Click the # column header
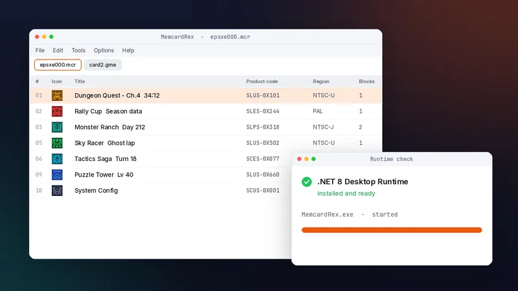The width and height of the screenshot is (518, 291). click(37, 81)
